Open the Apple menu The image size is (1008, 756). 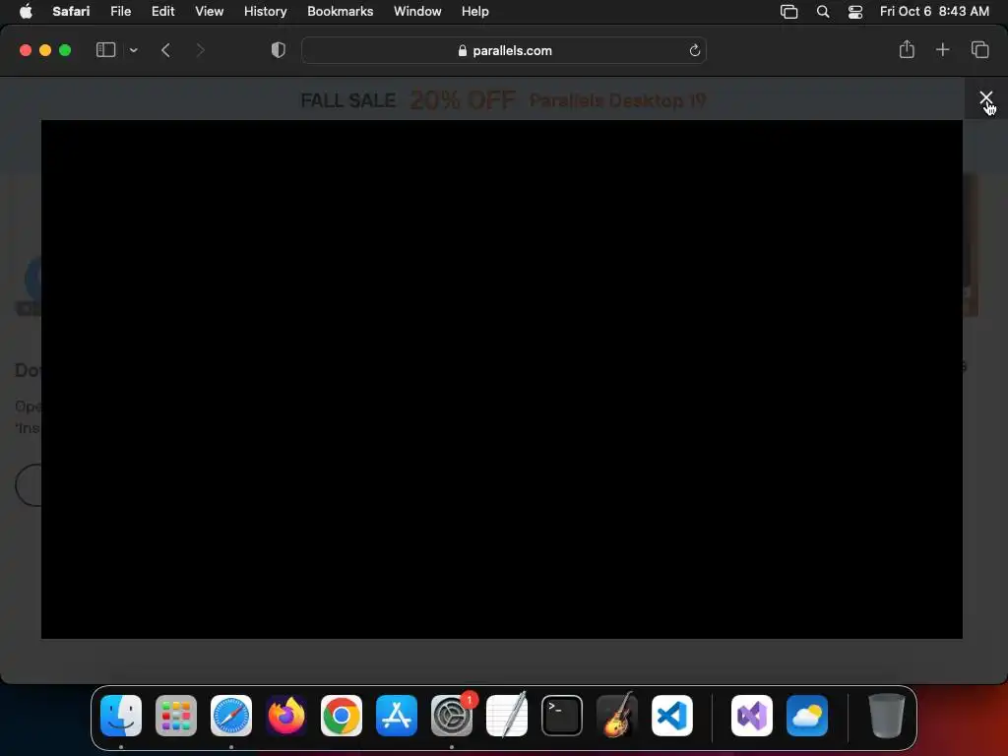click(26, 11)
